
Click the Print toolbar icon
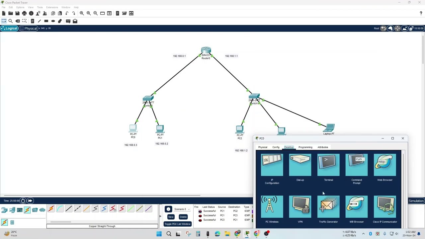(x=24, y=13)
